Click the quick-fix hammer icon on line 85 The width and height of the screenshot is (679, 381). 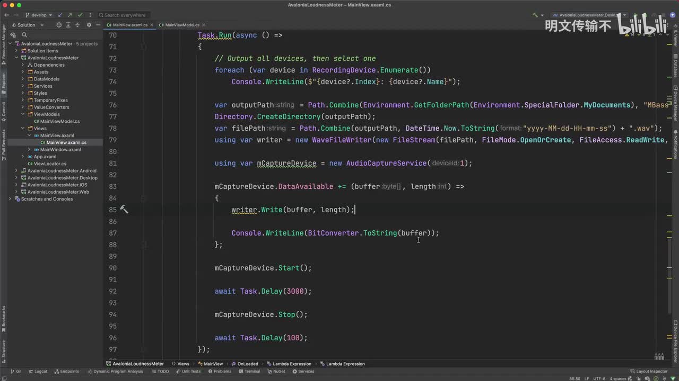[x=124, y=210]
